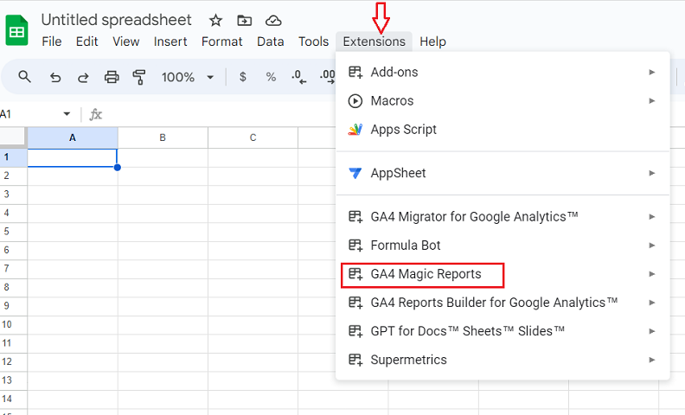Open the Format menu
This screenshot has height=415, width=685.
pyautogui.click(x=221, y=41)
